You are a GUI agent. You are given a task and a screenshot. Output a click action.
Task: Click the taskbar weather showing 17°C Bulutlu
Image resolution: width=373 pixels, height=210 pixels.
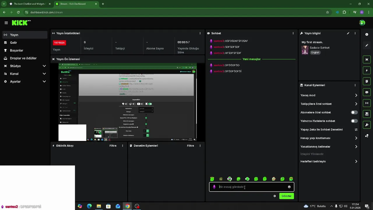click(314, 206)
